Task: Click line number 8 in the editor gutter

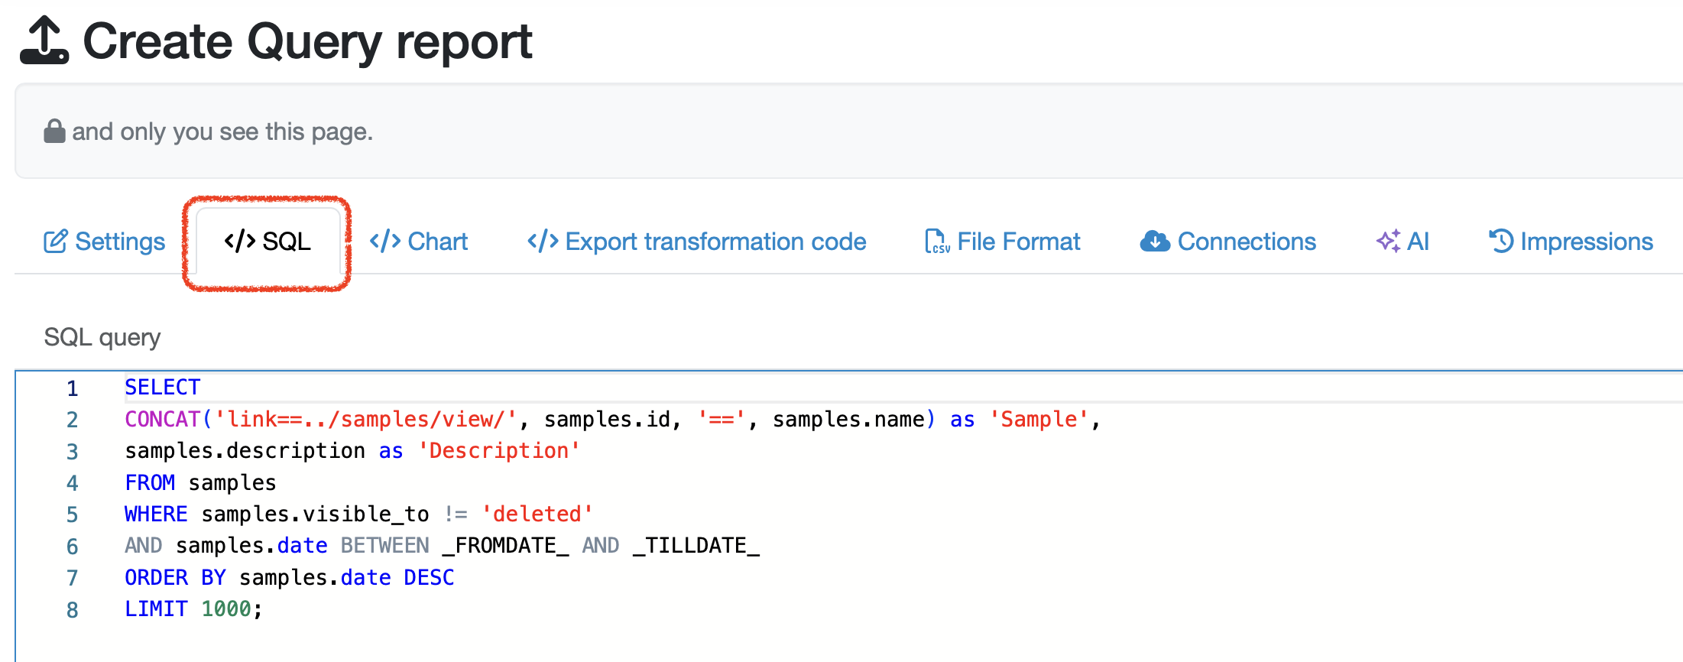Action: [x=72, y=610]
